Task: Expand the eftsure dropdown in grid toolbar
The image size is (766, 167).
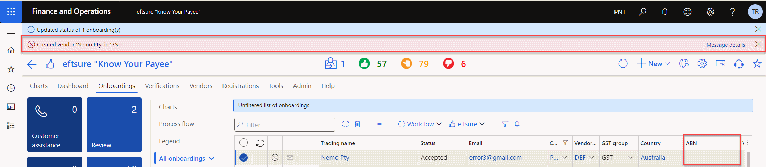Action: click(x=467, y=124)
